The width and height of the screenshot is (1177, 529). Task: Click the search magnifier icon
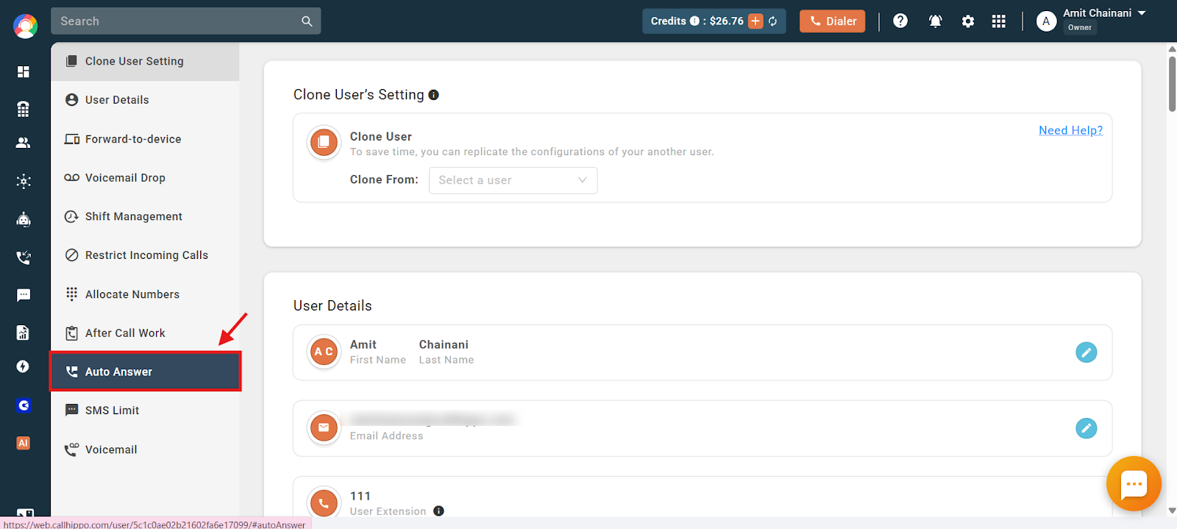tap(307, 21)
